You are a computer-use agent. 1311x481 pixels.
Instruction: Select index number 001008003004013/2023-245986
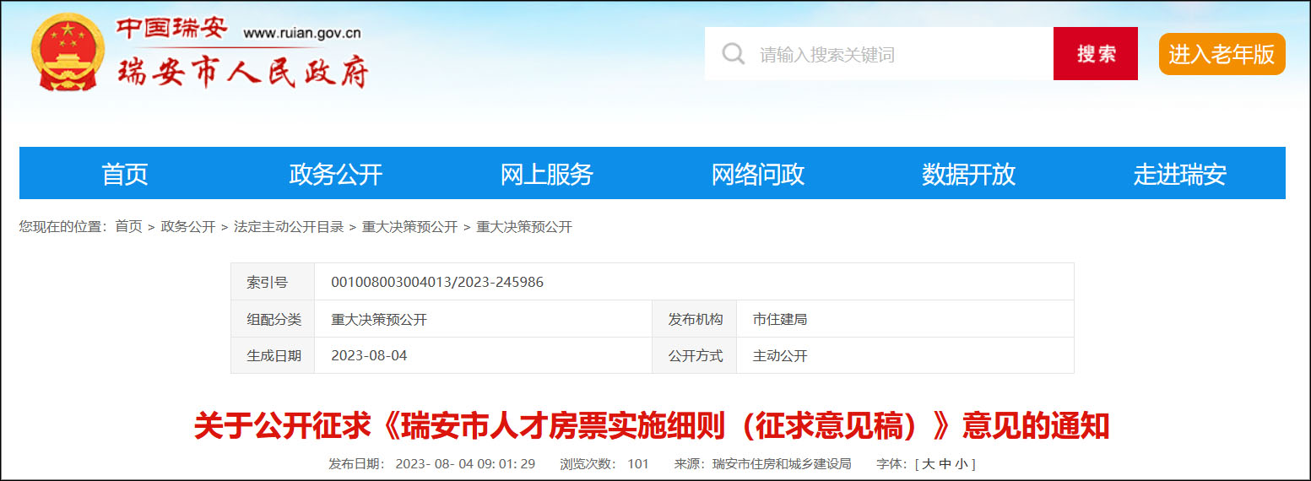click(x=437, y=282)
